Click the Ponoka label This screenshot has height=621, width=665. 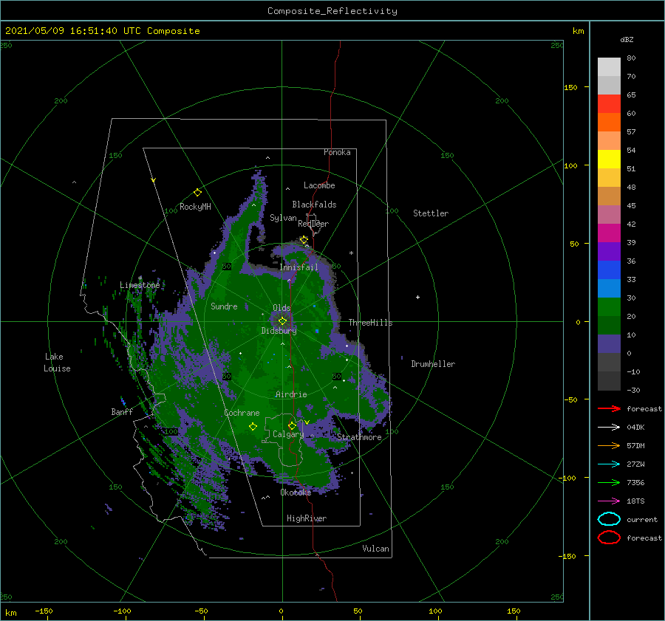[x=337, y=152]
